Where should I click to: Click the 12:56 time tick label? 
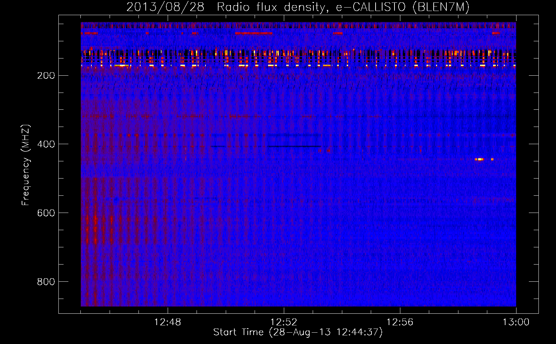point(400,322)
